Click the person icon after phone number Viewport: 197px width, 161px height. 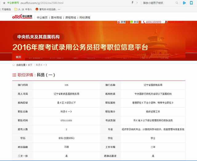tap(166, 22)
